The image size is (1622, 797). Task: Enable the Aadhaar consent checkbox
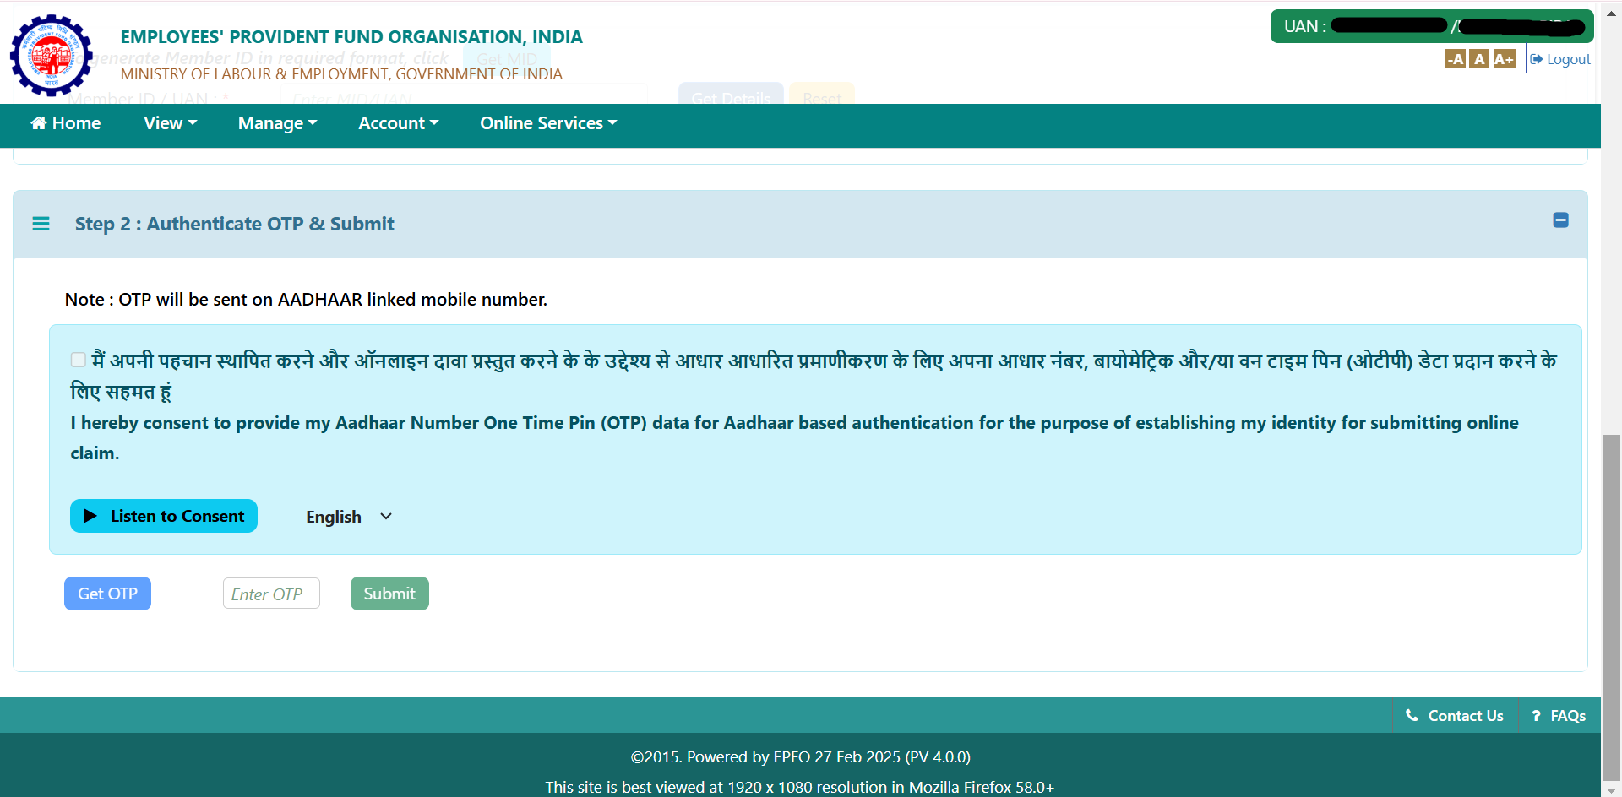click(x=78, y=360)
